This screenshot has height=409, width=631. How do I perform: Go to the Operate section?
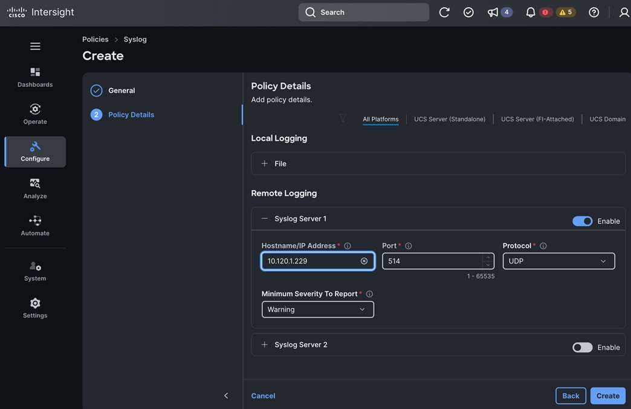click(35, 114)
